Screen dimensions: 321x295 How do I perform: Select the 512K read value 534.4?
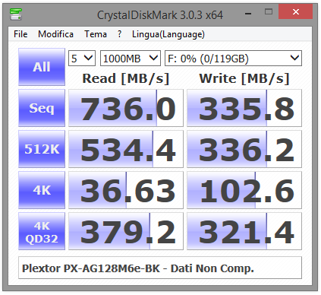tap(126, 149)
